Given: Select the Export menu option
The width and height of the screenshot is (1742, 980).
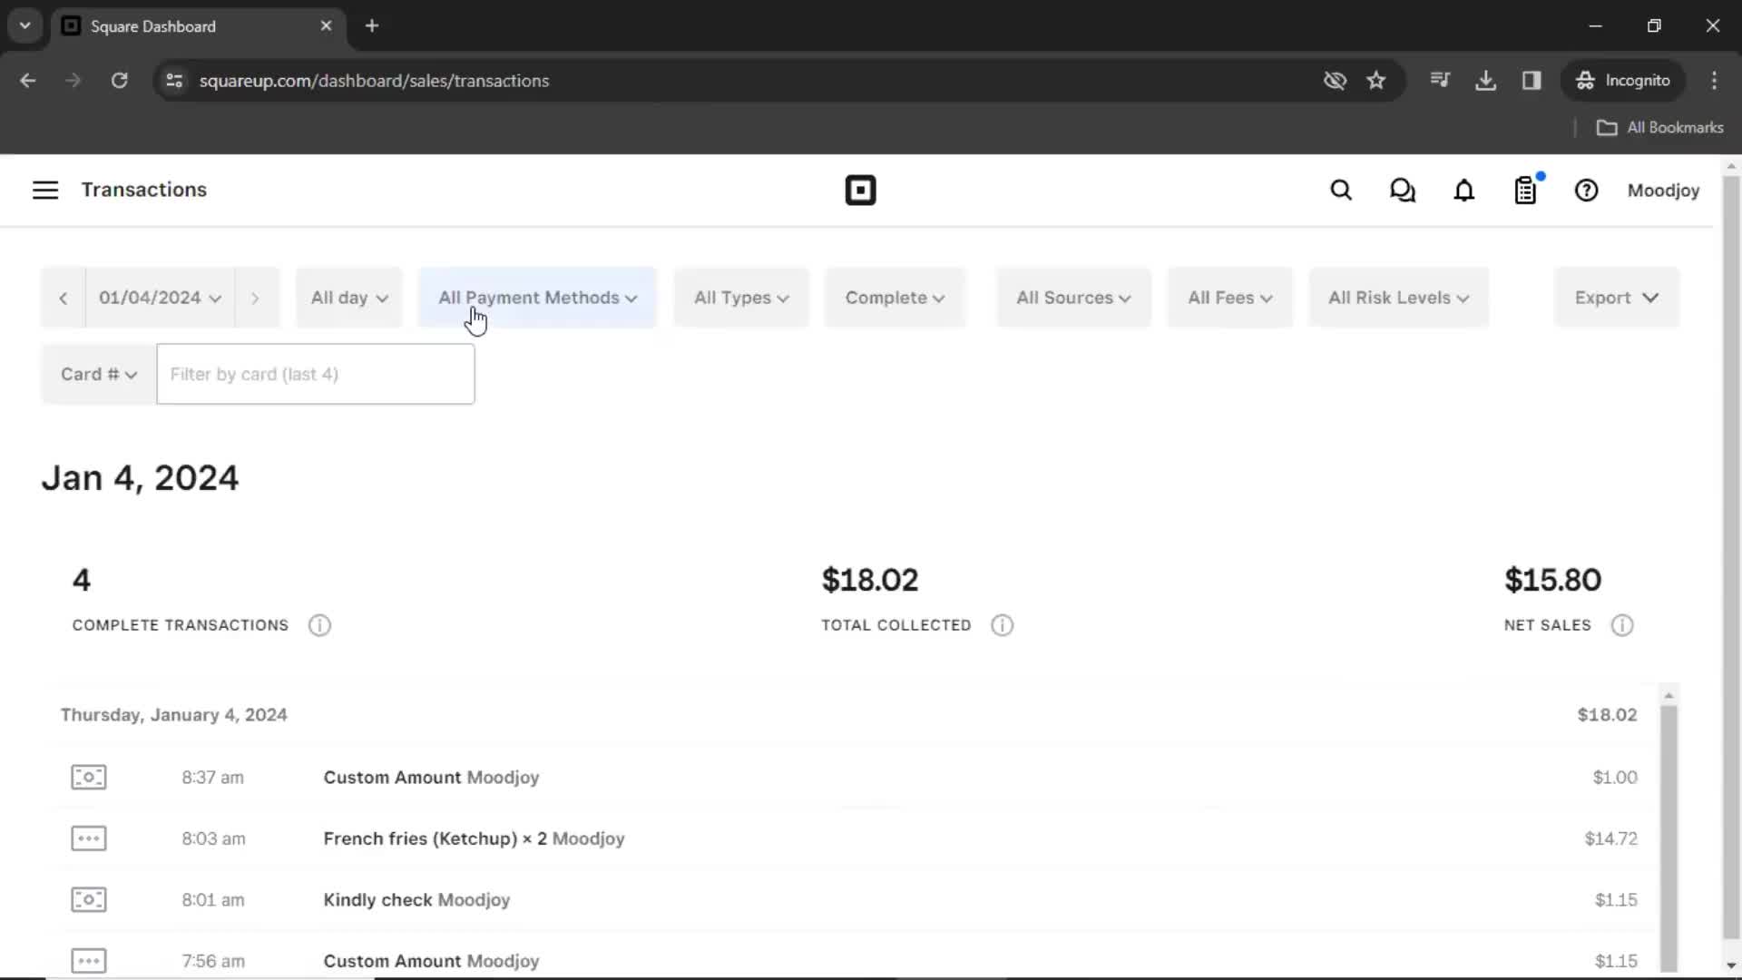Looking at the screenshot, I should [x=1617, y=297].
